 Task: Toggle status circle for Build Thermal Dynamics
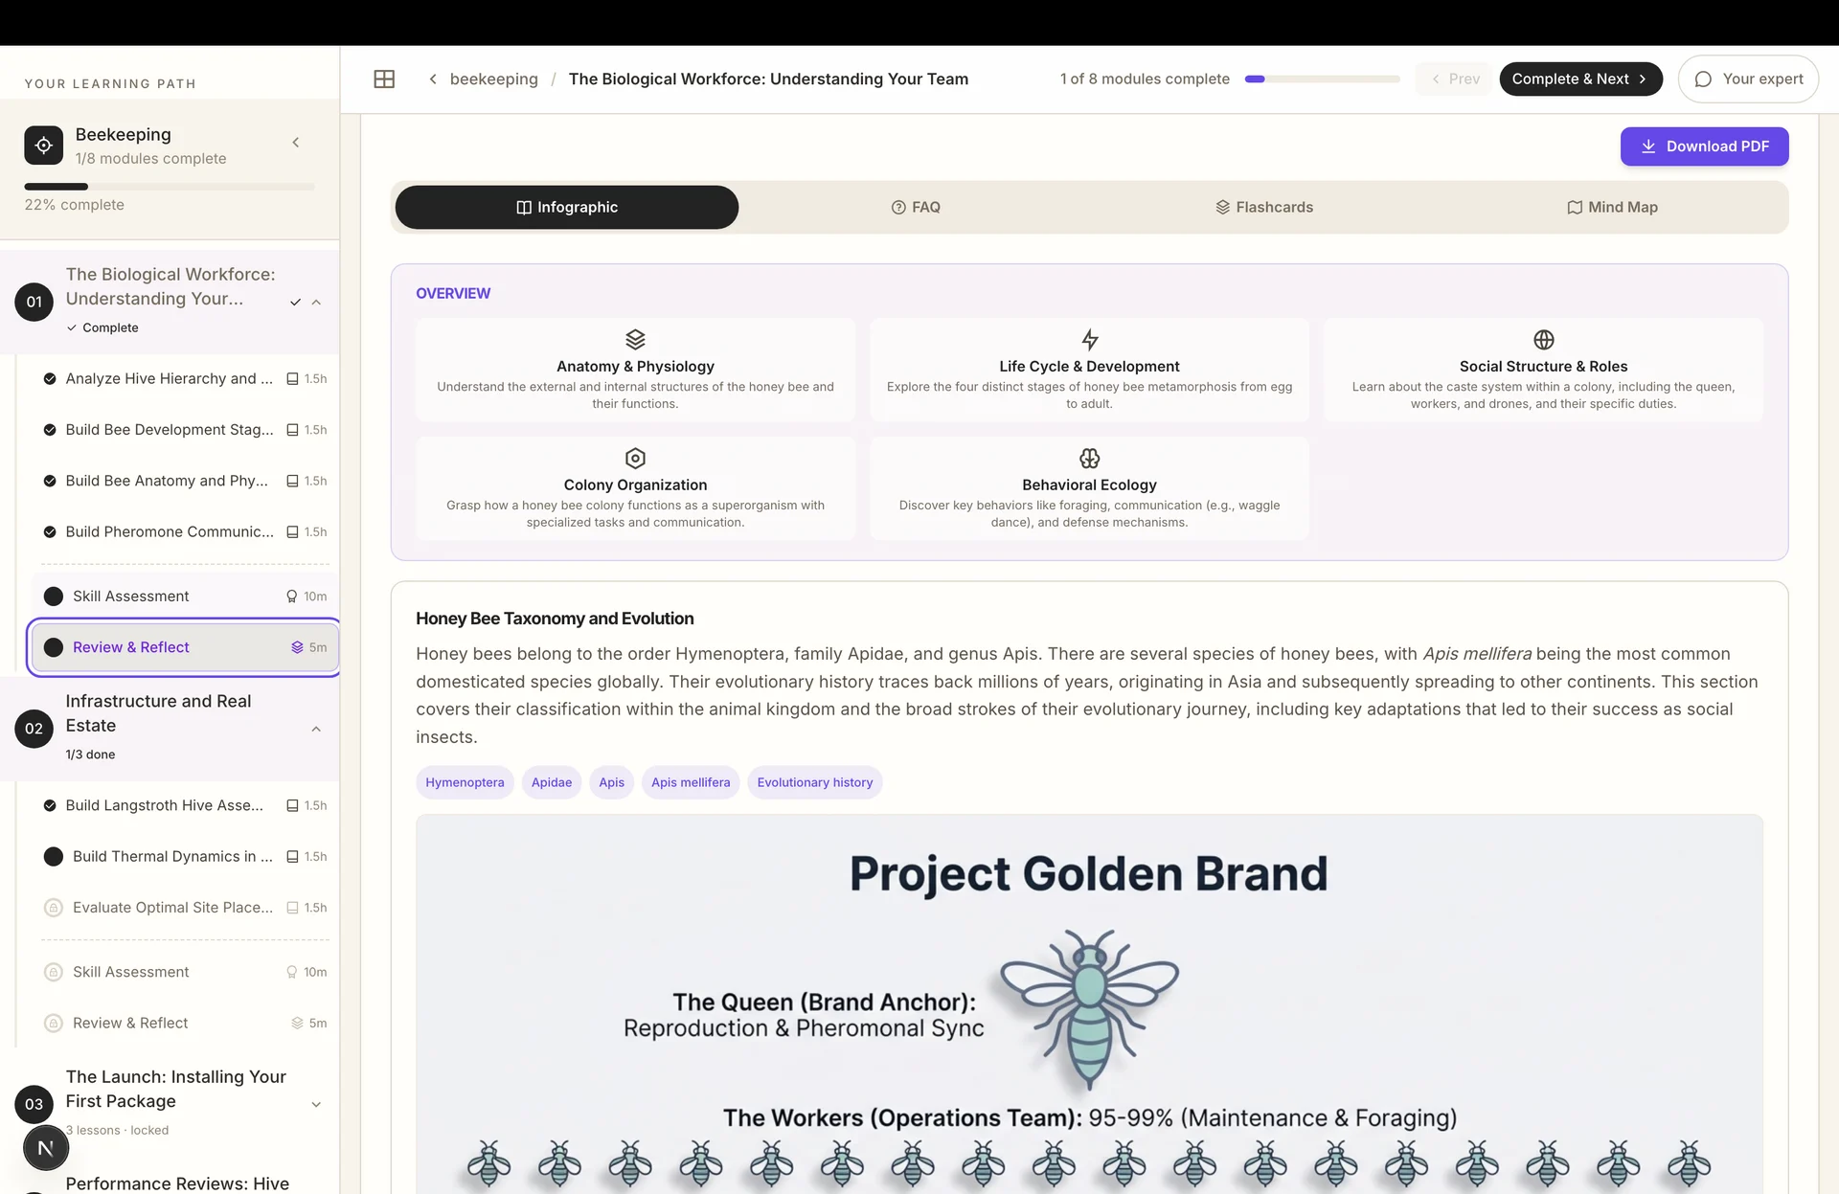[x=54, y=857]
